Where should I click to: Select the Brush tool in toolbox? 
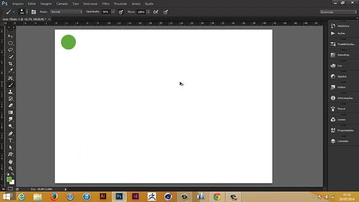(11, 85)
